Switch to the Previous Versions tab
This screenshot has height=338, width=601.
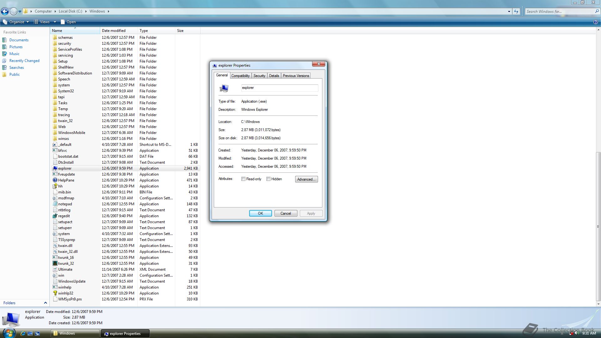[296, 76]
